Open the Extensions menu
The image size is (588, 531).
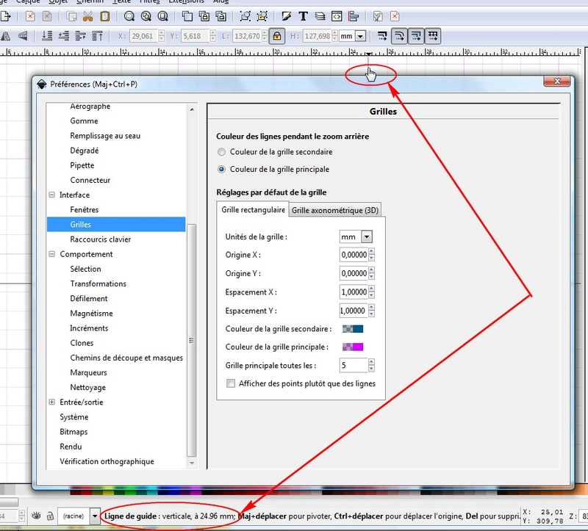pyautogui.click(x=187, y=1)
